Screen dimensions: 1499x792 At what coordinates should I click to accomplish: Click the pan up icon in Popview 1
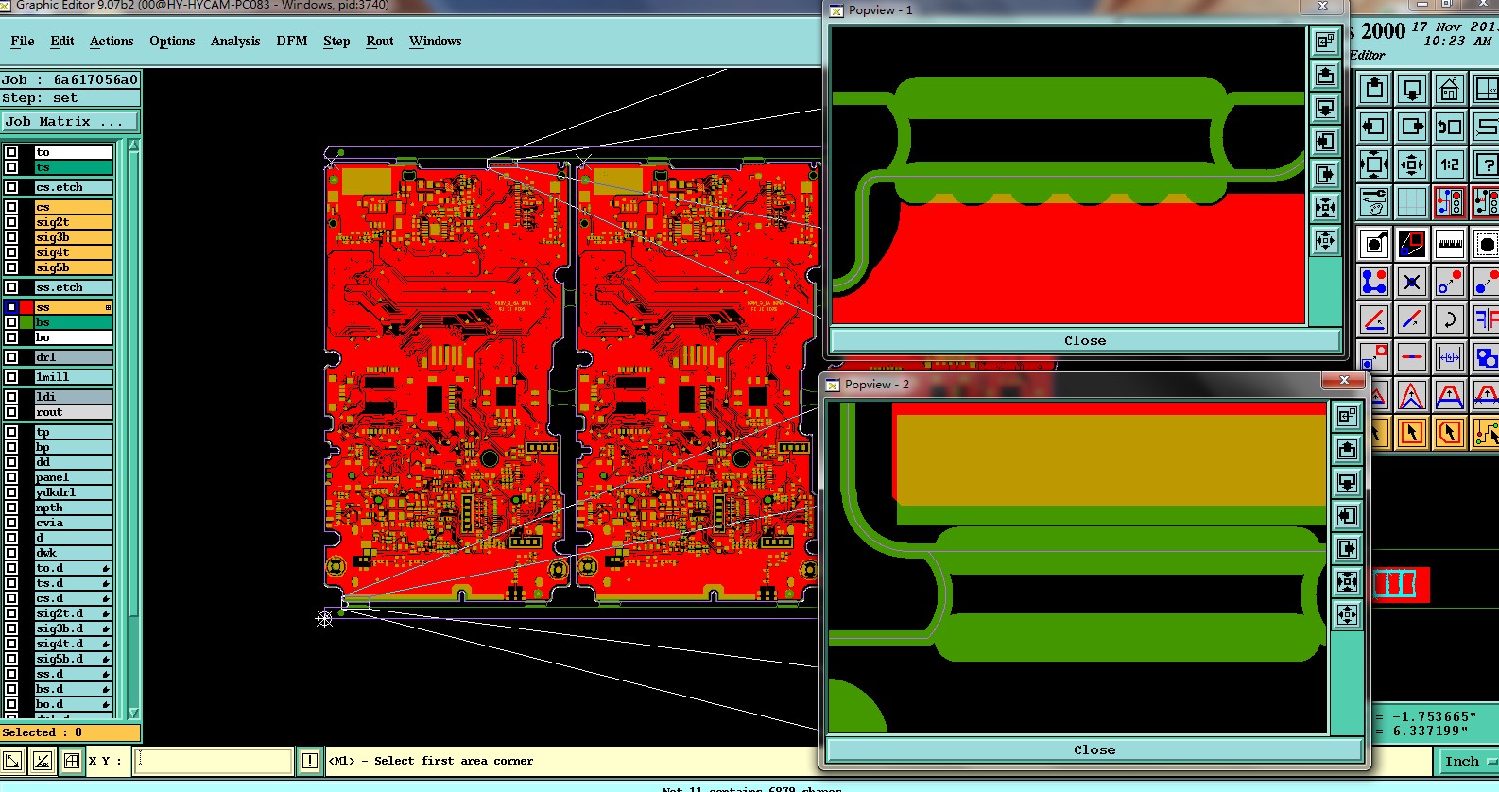click(x=1326, y=75)
